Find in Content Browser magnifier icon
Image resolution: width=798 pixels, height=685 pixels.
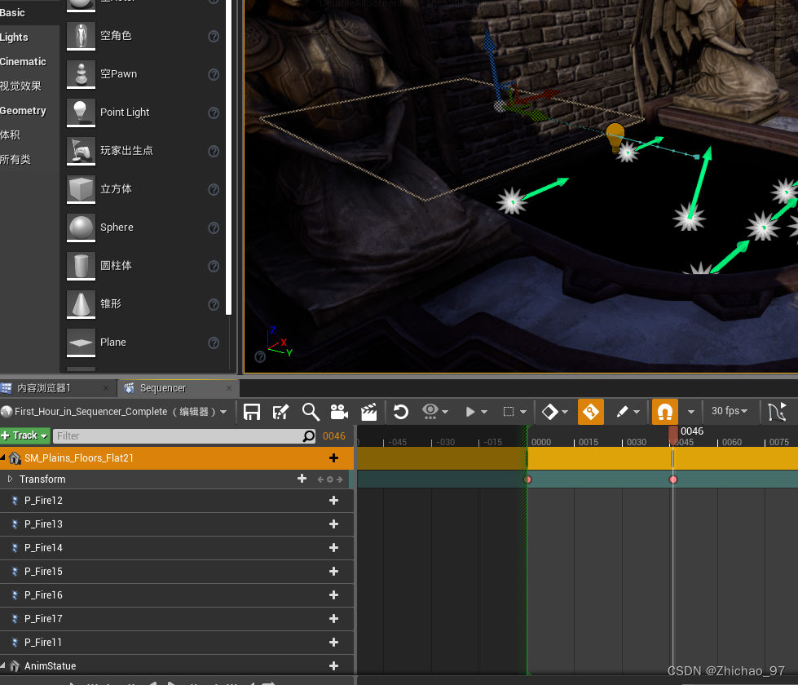[311, 412]
